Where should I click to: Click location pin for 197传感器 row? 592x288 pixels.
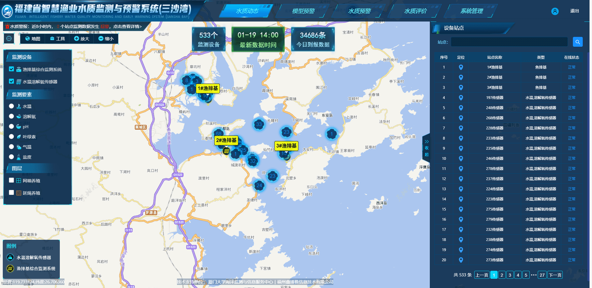point(461,98)
